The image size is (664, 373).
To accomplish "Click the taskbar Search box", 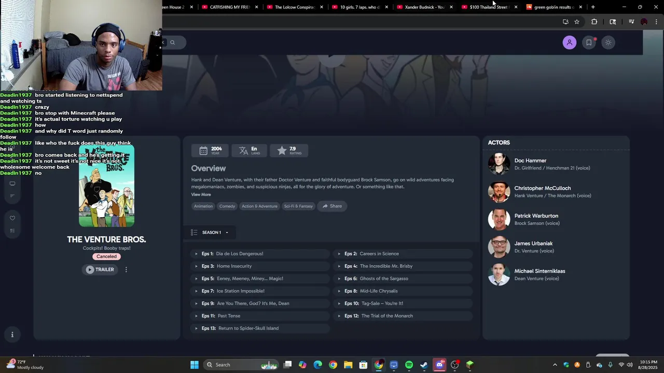I will point(241,365).
